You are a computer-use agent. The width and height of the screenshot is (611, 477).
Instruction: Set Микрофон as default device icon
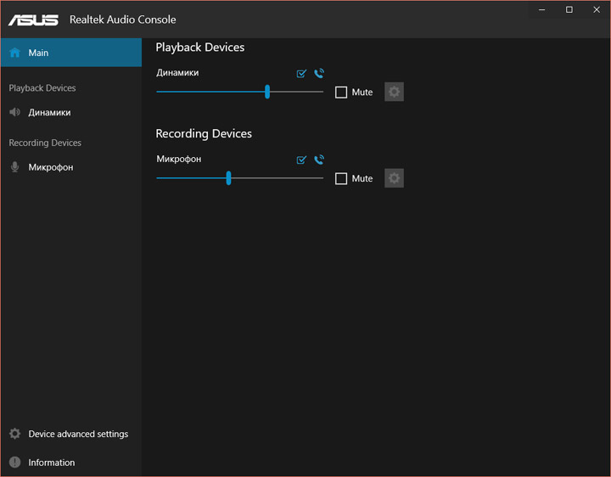(x=301, y=160)
